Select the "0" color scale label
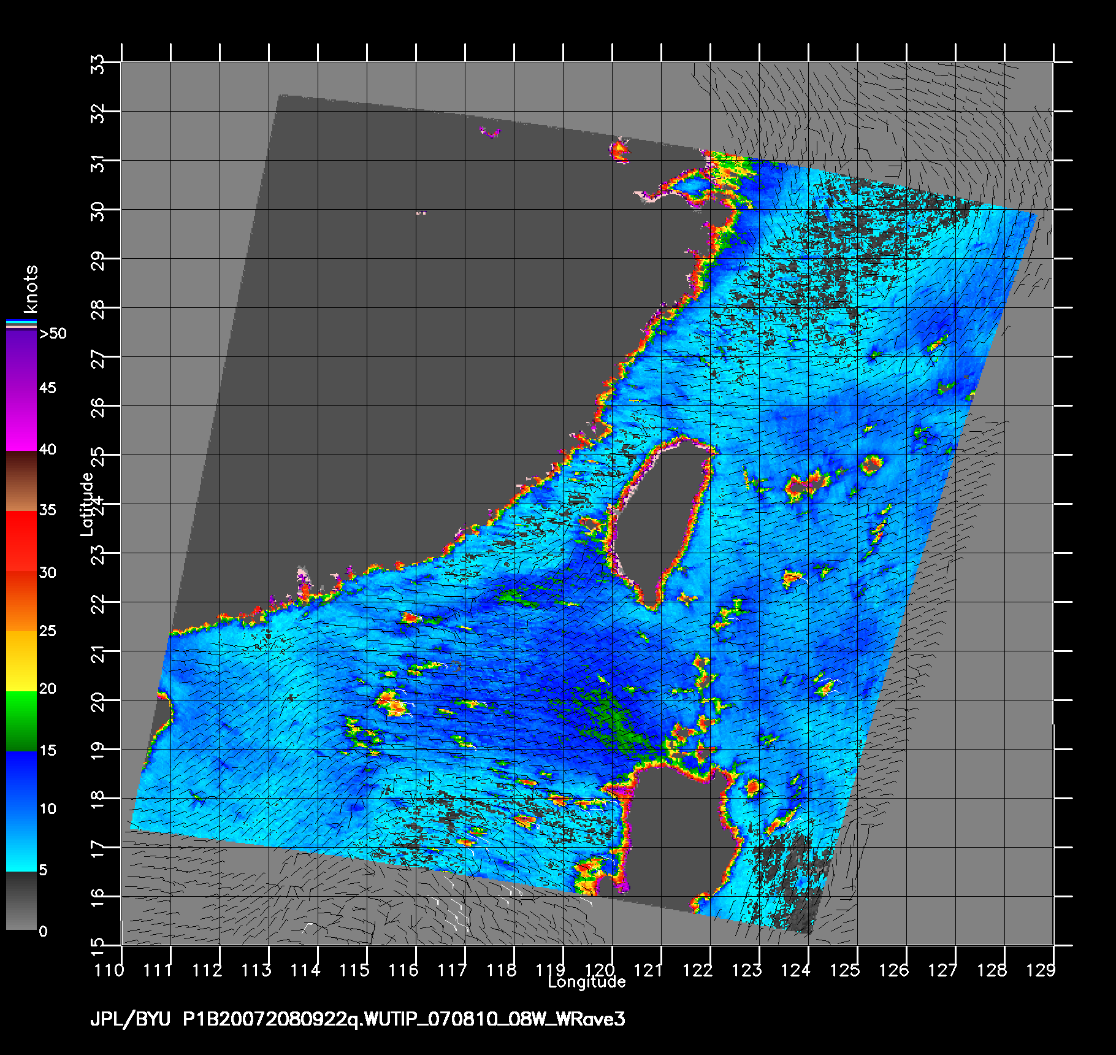This screenshot has width=1116, height=1055. [x=43, y=931]
